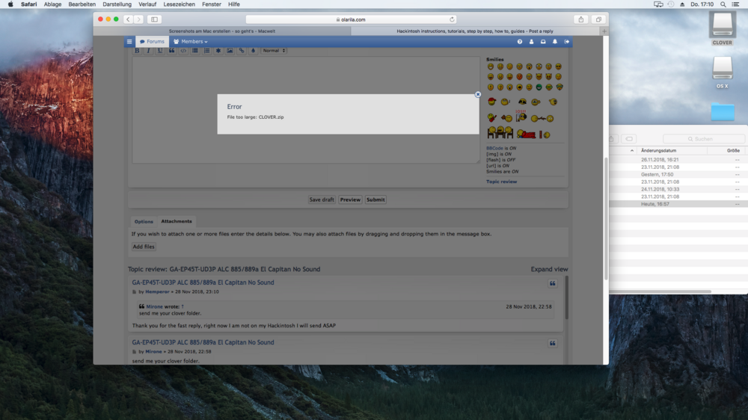Viewport: 748px width, 420px height.
Task: Click the Add files button
Action: point(144,247)
